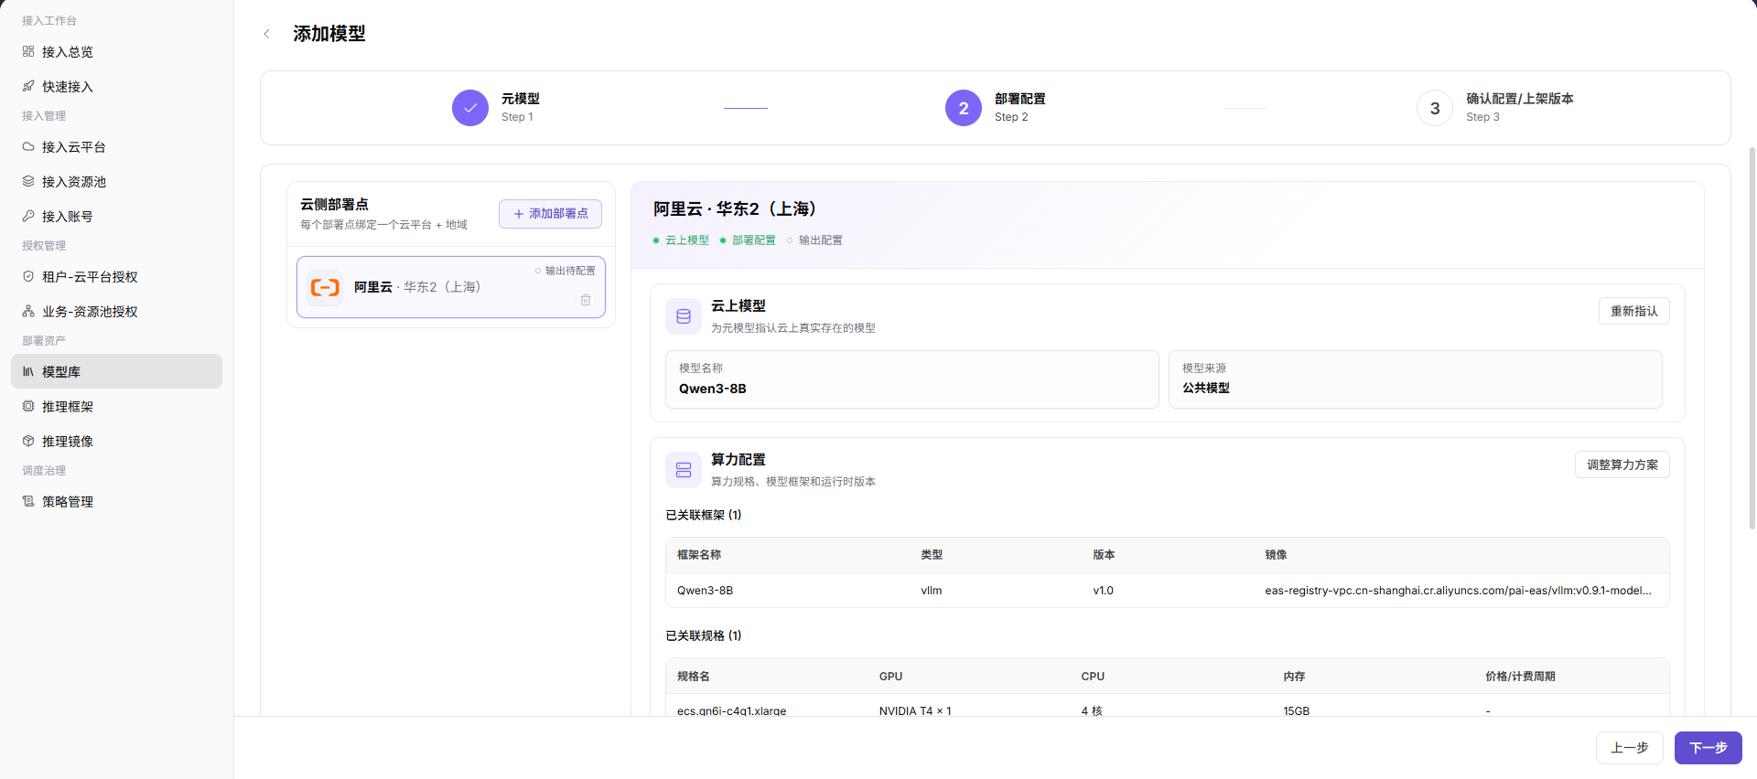Open 推理框架 in the sidebar

[116, 406]
